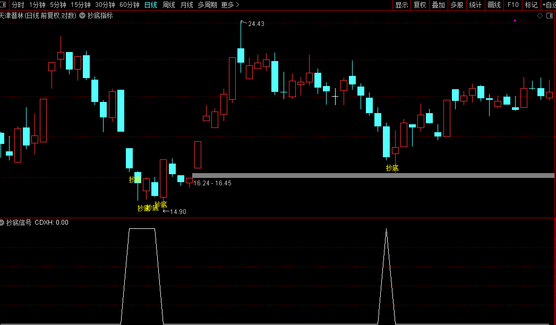Click the 多股 multi-stock button

click(457, 5)
